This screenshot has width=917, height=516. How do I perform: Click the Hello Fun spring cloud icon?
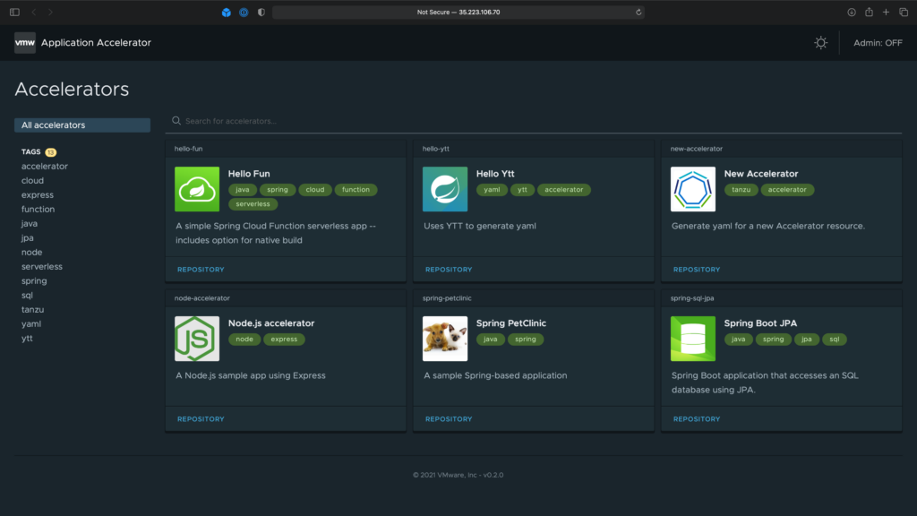(197, 189)
